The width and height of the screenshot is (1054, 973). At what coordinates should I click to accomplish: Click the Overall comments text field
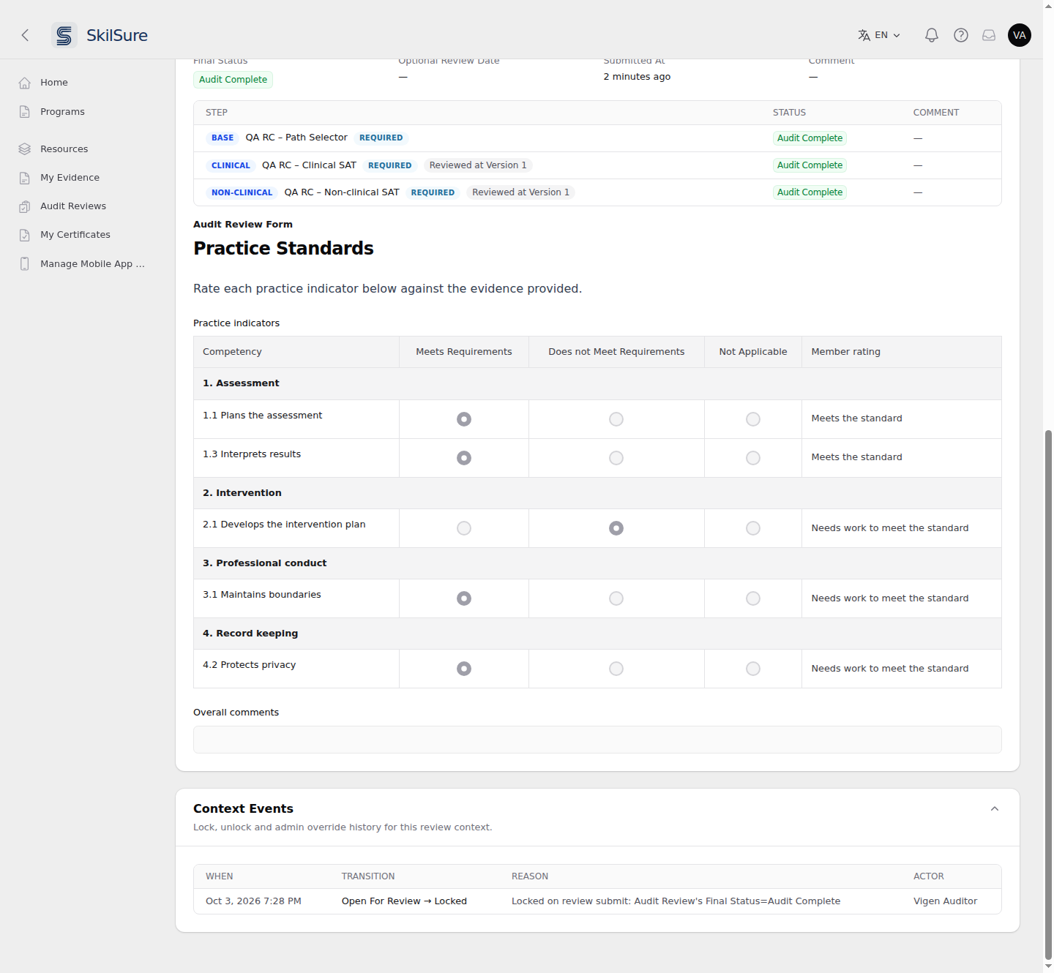point(597,740)
